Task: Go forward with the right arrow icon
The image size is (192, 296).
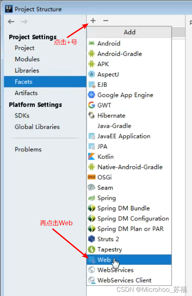Action: coord(24,22)
